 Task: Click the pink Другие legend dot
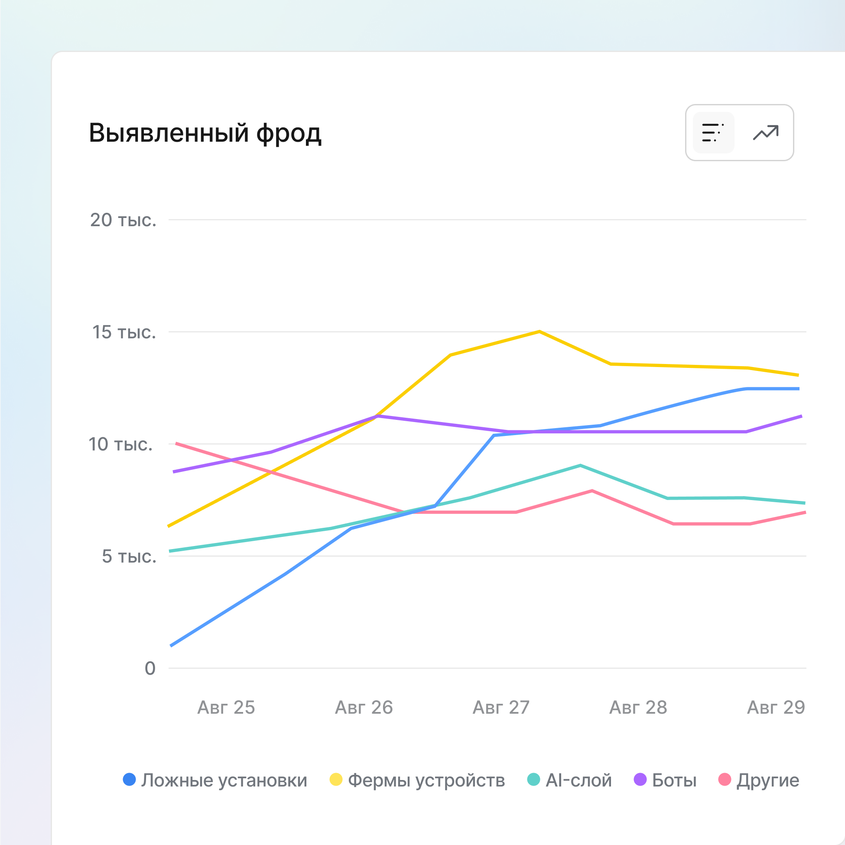pyautogui.click(x=725, y=780)
